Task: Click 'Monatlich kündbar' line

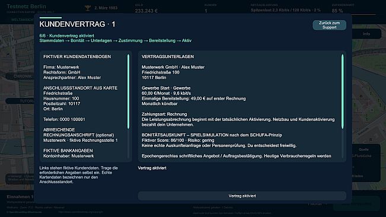Action: (x=159, y=104)
